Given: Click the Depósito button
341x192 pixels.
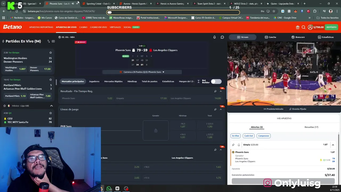Looking at the screenshot, I should tap(331, 27).
